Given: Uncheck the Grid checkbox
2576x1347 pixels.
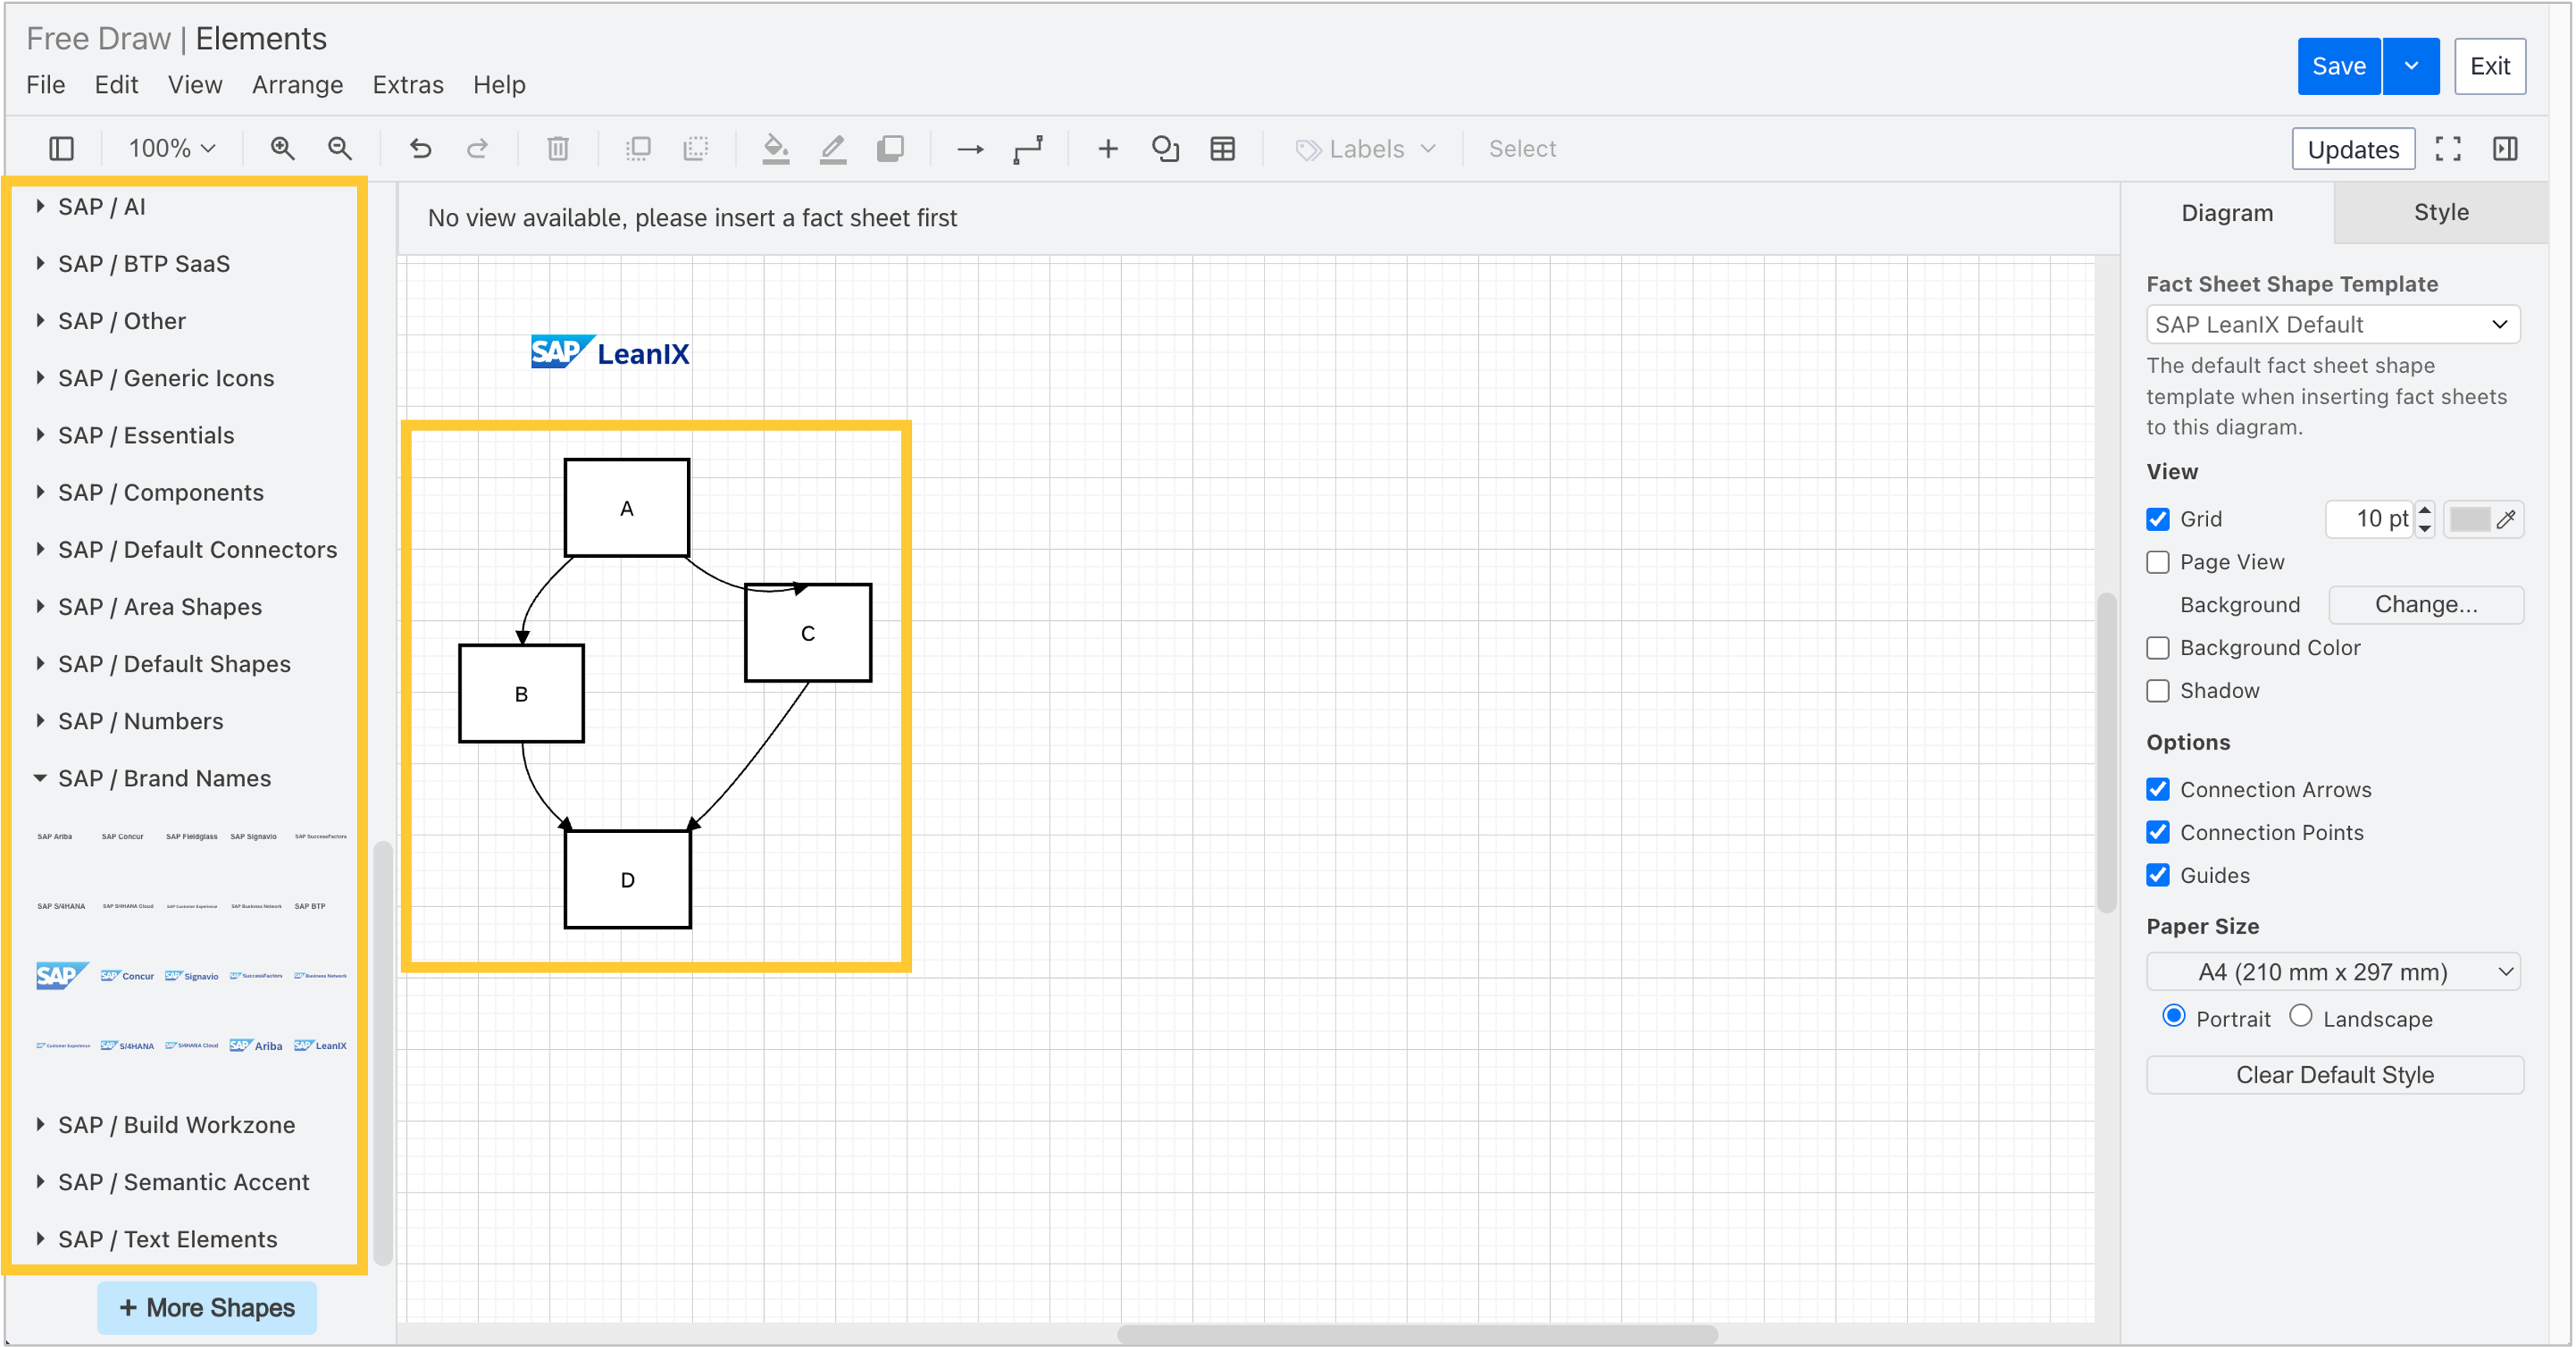Looking at the screenshot, I should tap(2157, 519).
